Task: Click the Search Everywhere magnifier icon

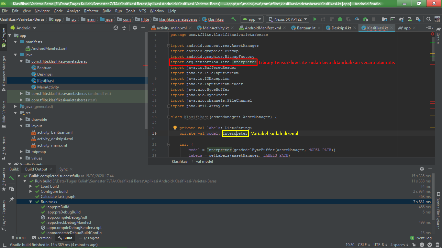Action: 428,19
